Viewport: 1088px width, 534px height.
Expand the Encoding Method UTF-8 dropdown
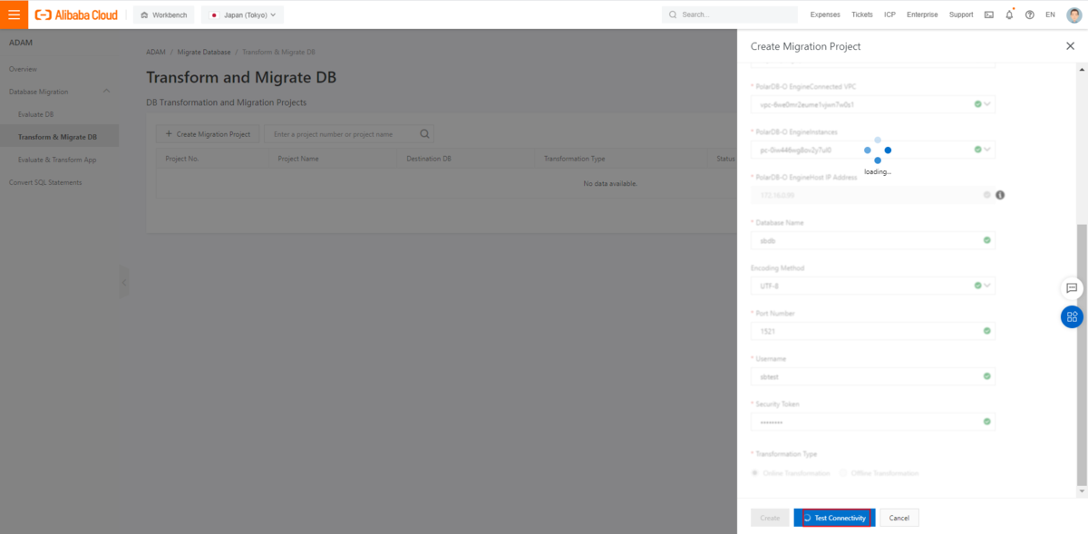click(988, 286)
